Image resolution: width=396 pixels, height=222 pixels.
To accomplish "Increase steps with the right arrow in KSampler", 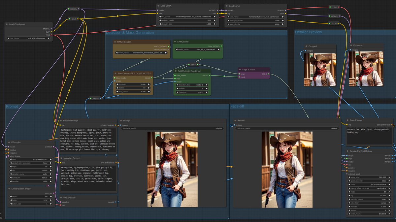I will click(51, 166).
